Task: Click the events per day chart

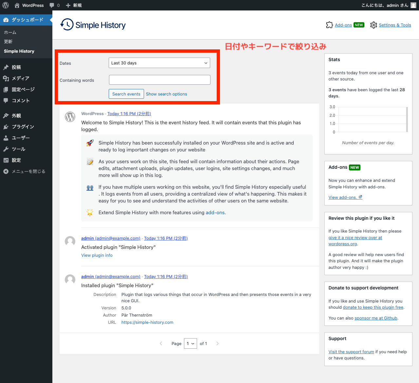Action: [x=368, y=119]
